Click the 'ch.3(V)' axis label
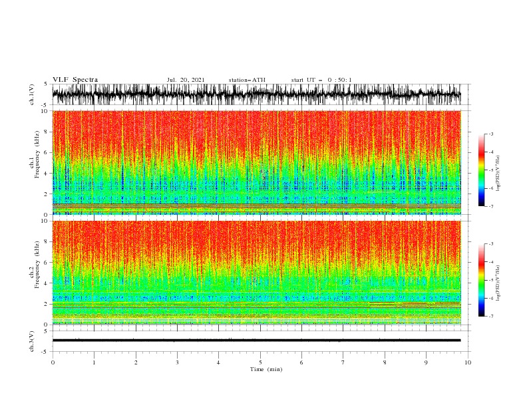This screenshot has width=527, height=407. click(32, 341)
